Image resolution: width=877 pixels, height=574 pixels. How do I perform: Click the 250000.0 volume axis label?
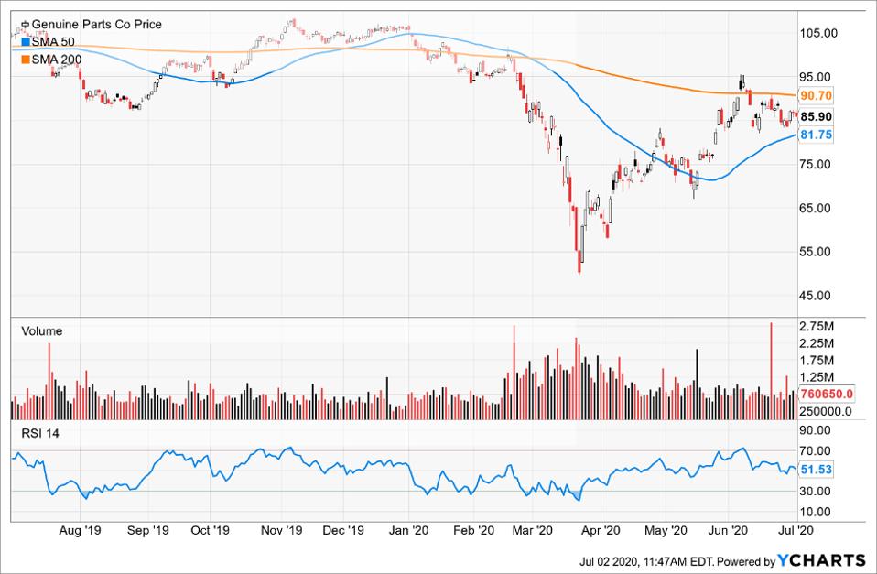pos(826,412)
